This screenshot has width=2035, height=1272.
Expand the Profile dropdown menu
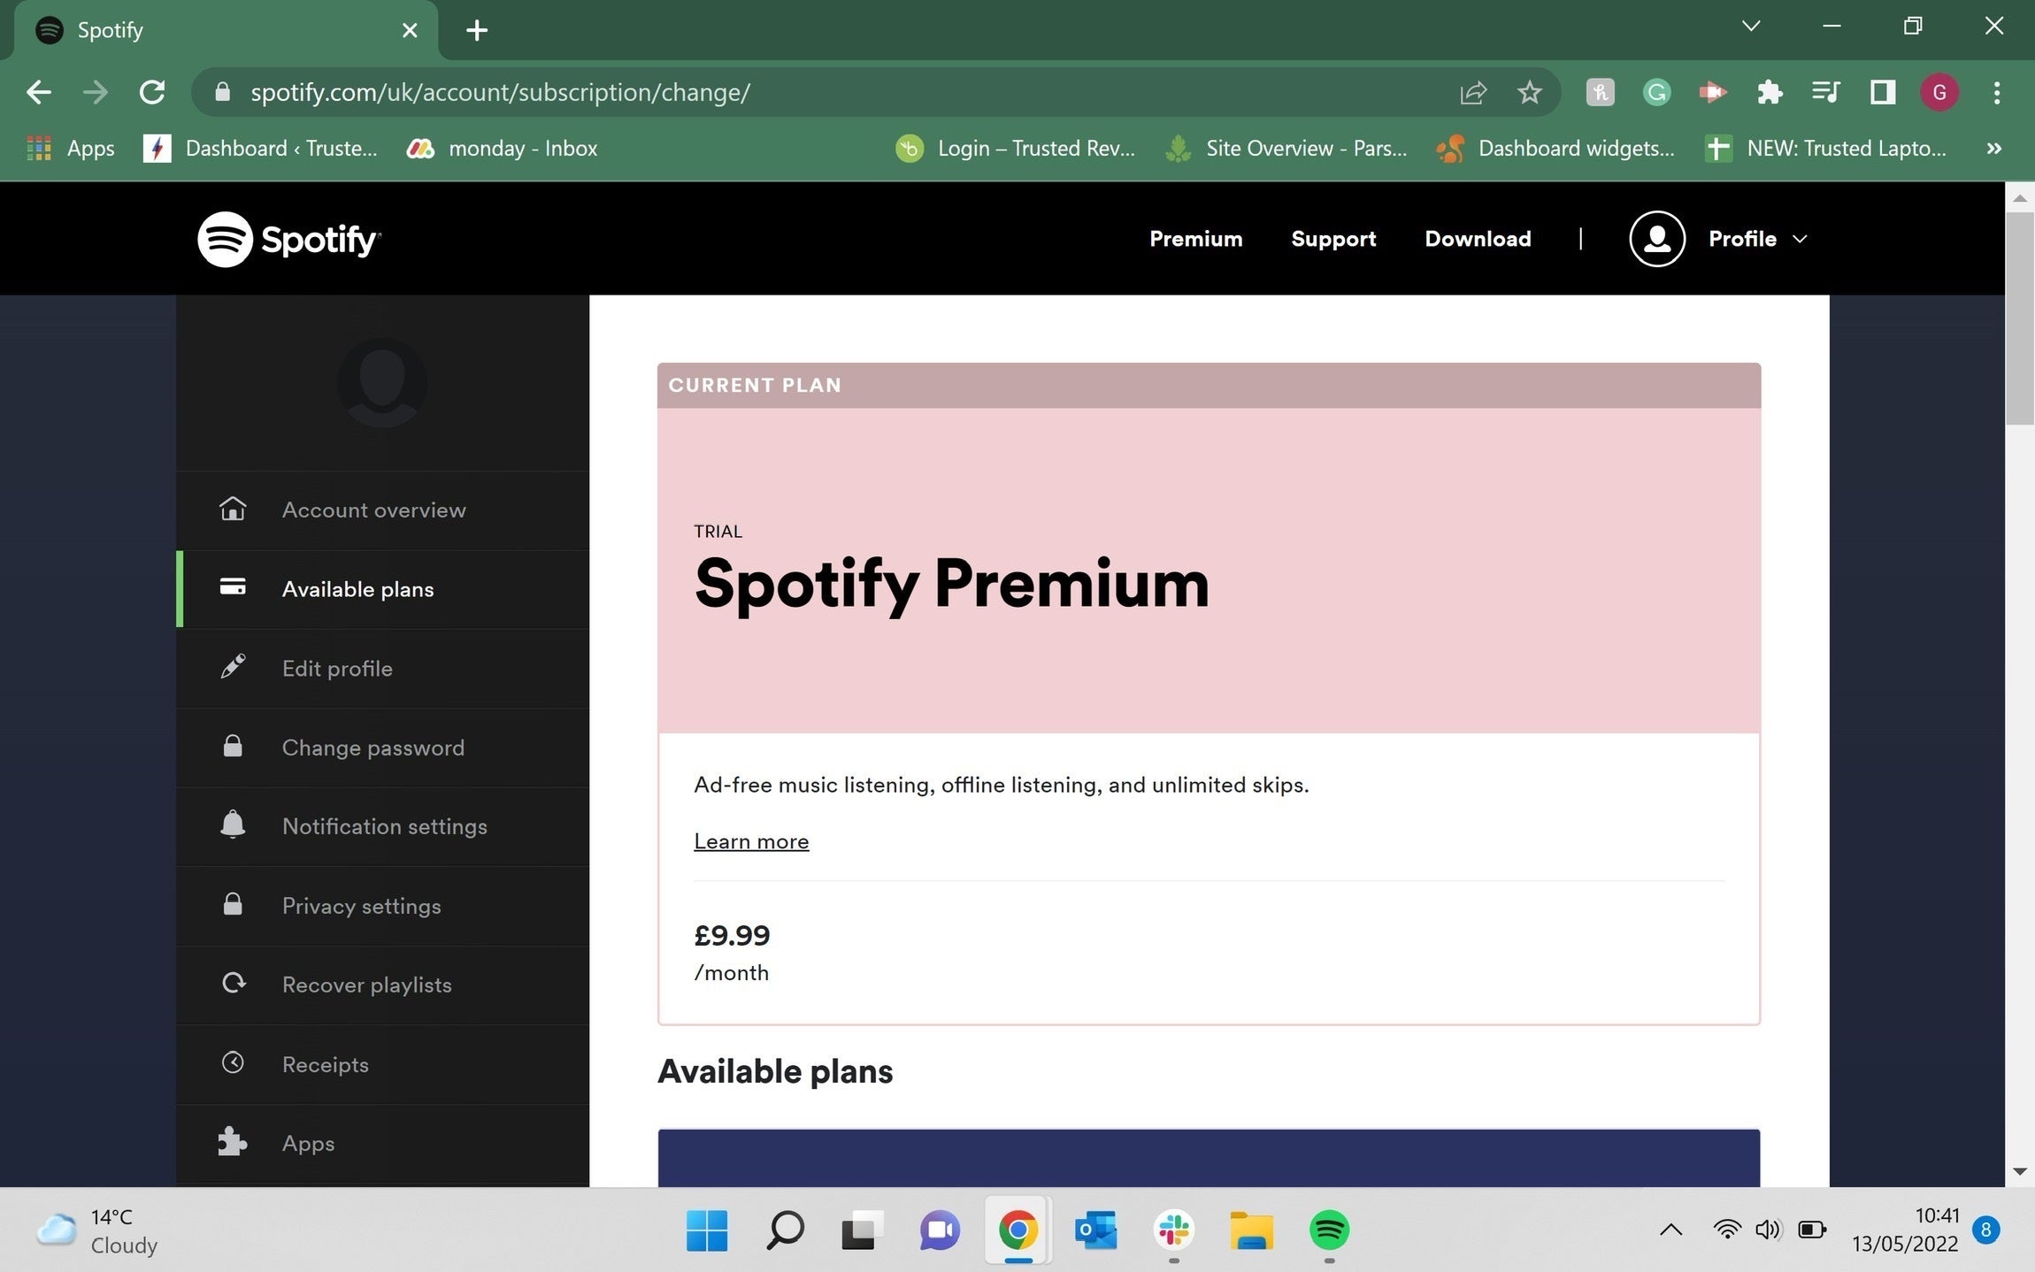[1757, 239]
